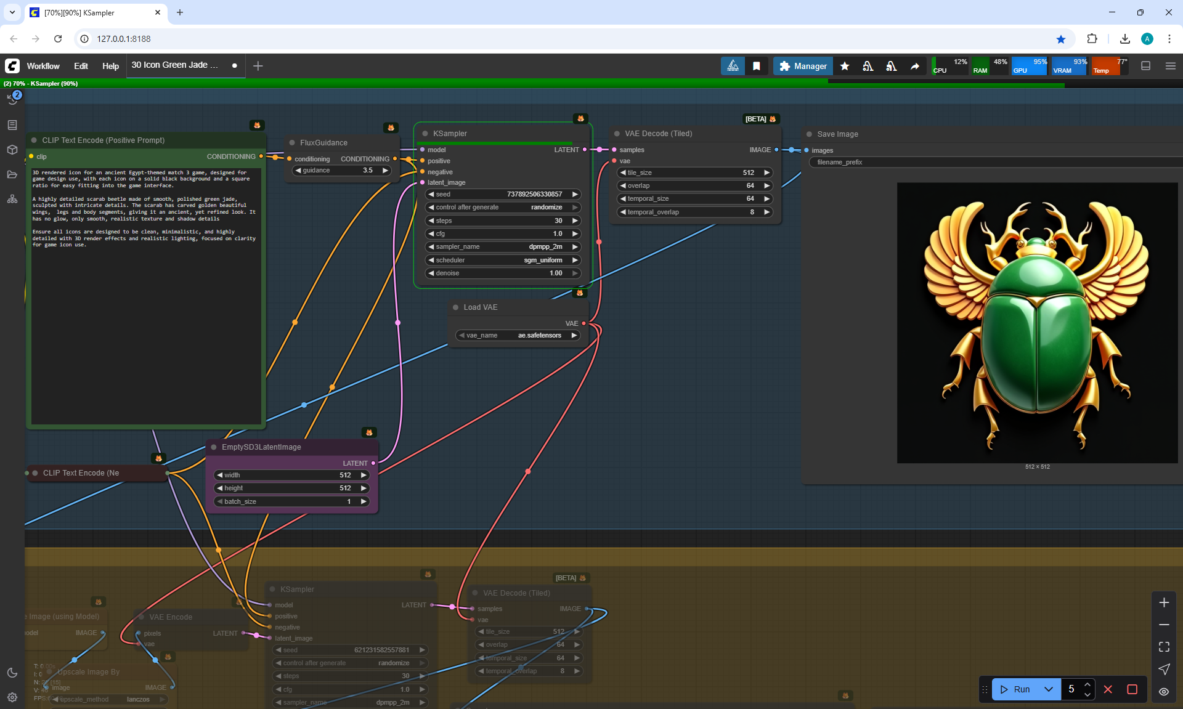Open the Run button dropdown arrow
The image size is (1183, 709).
pos(1049,689)
